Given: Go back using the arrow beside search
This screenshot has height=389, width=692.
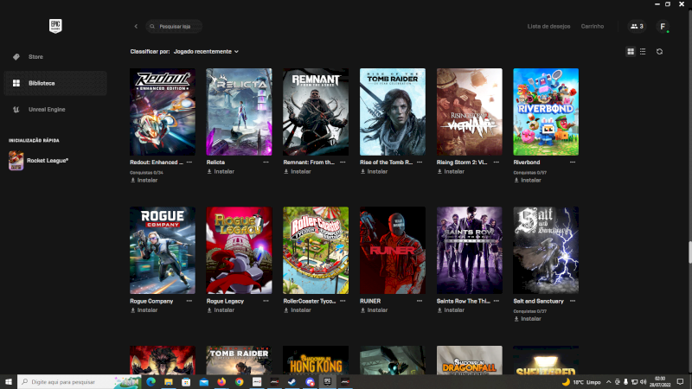Looking at the screenshot, I should (x=136, y=27).
